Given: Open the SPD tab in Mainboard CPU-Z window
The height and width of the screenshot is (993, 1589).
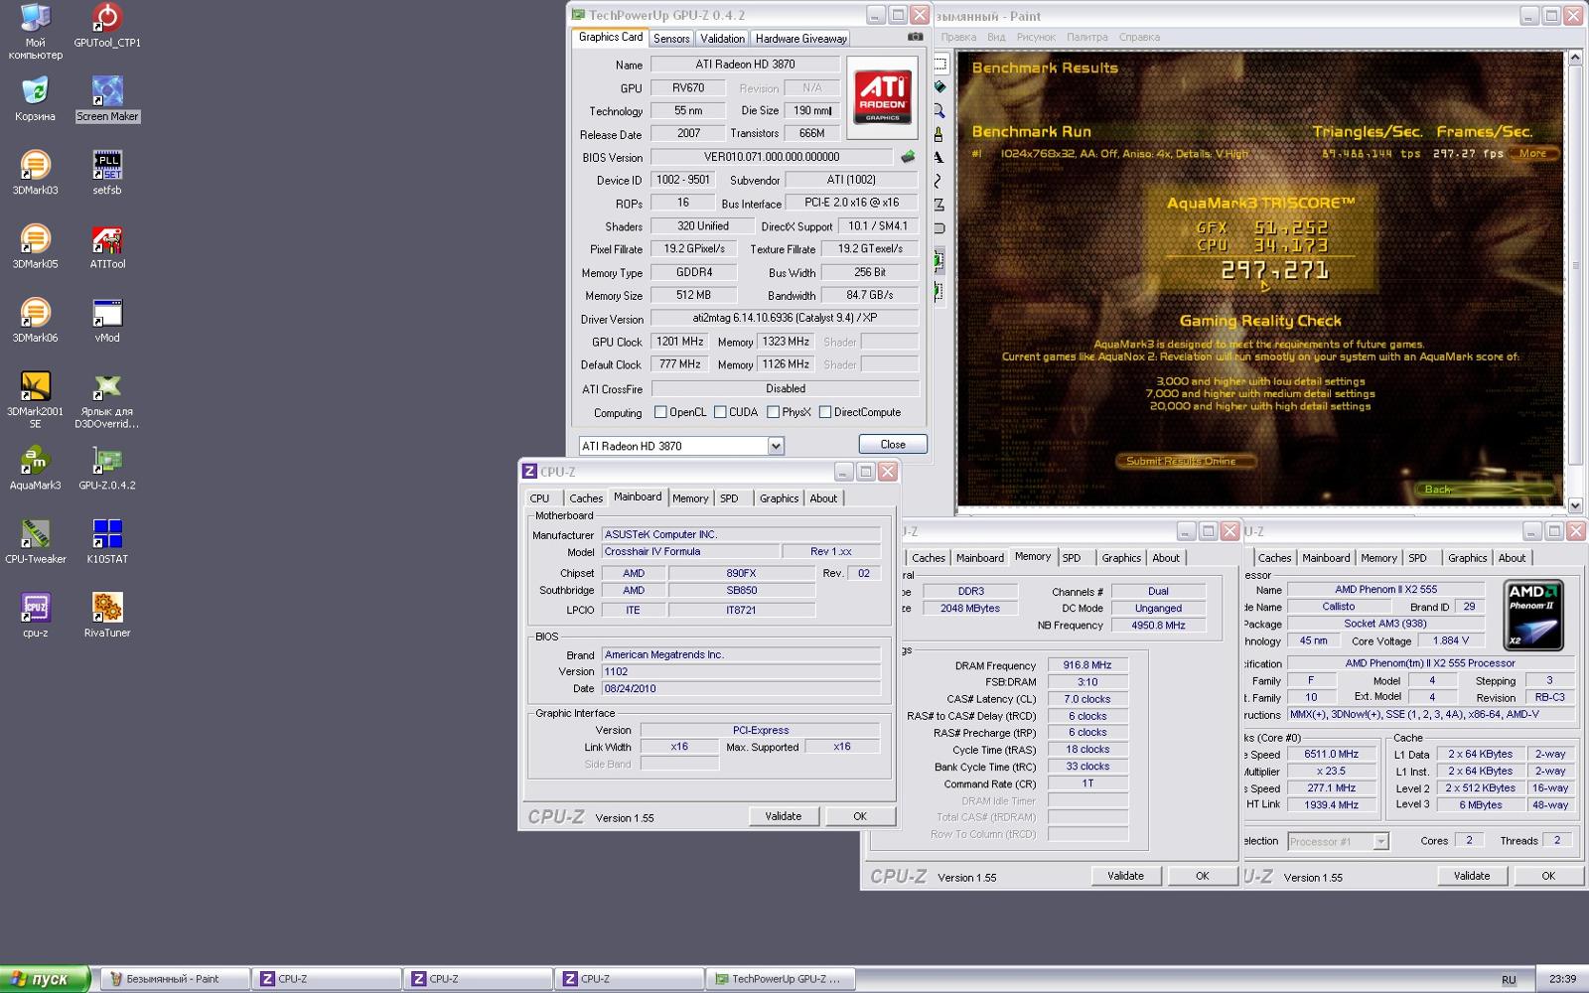Looking at the screenshot, I should pos(729,498).
